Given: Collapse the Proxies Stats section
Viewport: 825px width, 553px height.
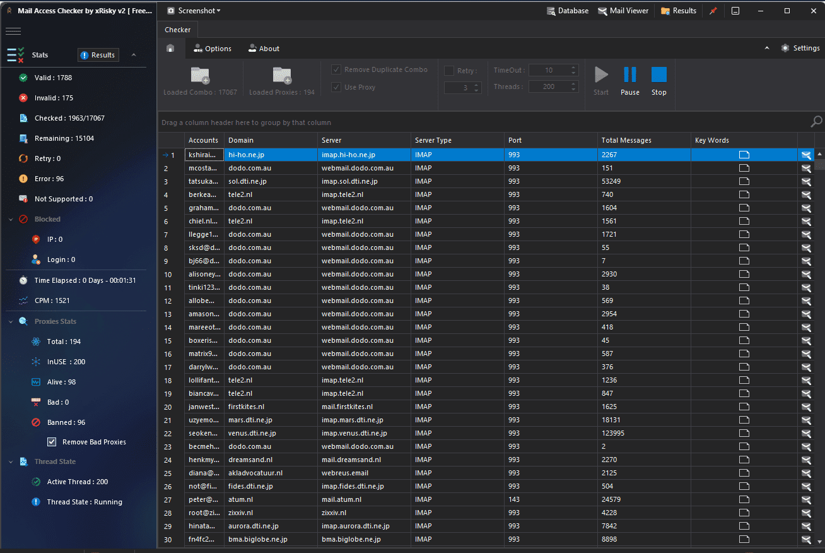Looking at the screenshot, I should 11,321.
